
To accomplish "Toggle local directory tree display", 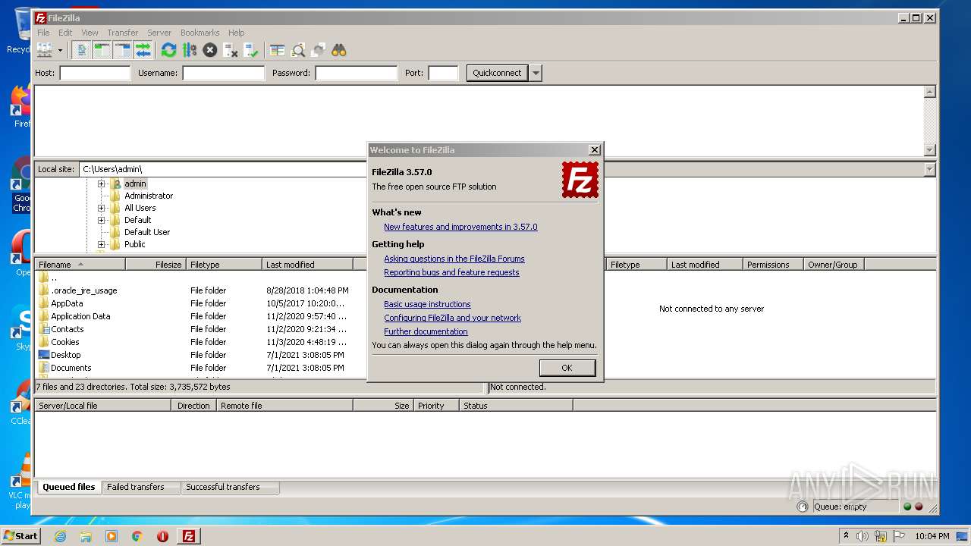I will 102,50.
